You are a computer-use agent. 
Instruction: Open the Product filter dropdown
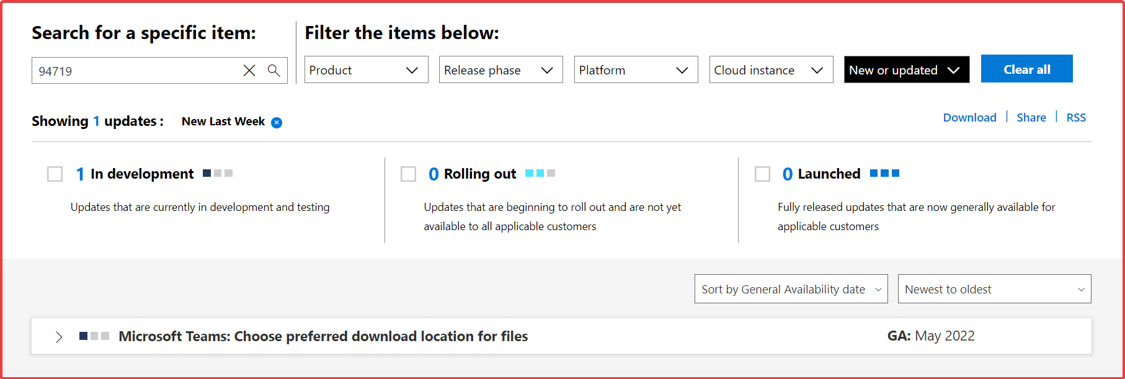pyautogui.click(x=366, y=70)
